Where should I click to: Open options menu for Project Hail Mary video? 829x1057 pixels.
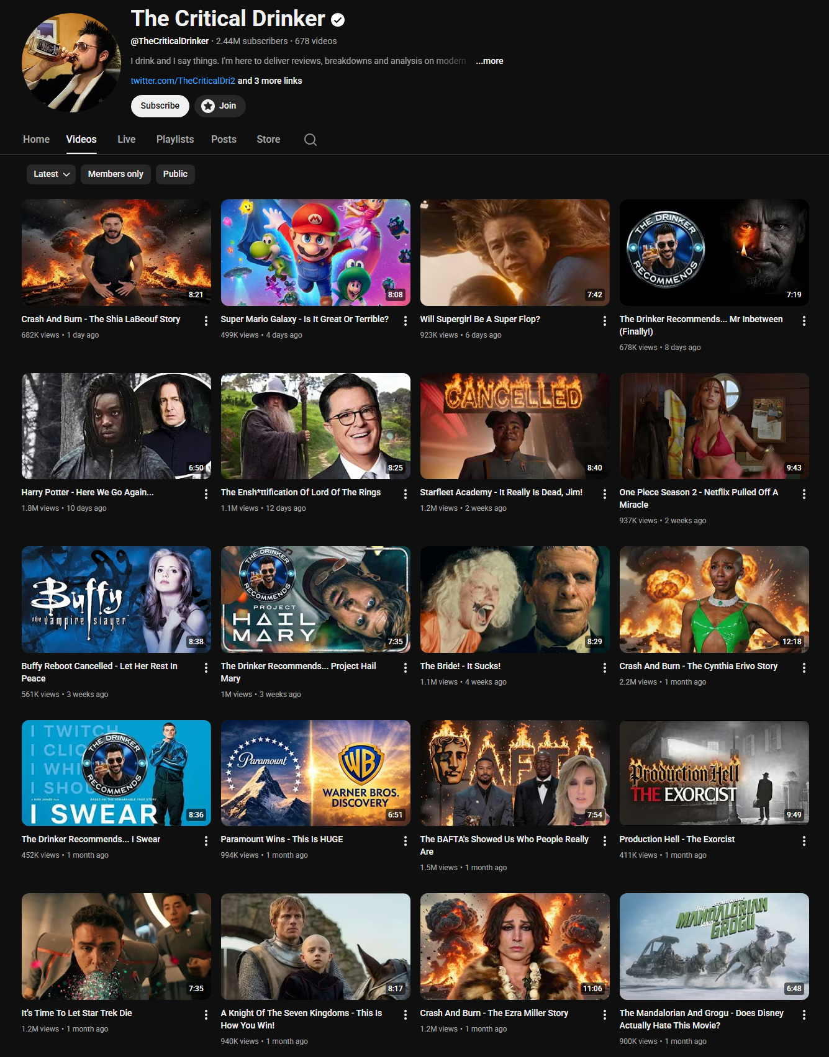point(405,667)
